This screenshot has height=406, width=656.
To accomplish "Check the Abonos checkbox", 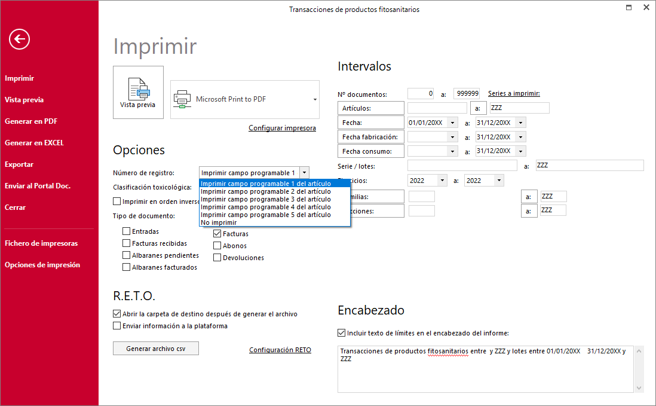I will (x=217, y=246).
